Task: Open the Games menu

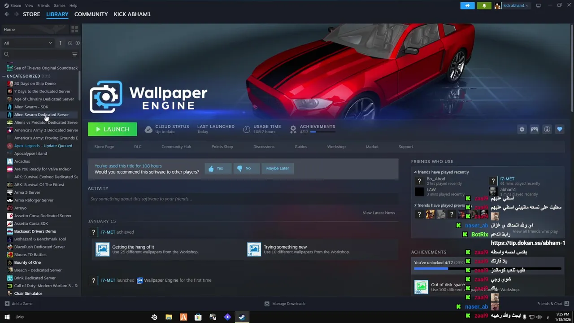Action: click(x=59, y=5)
